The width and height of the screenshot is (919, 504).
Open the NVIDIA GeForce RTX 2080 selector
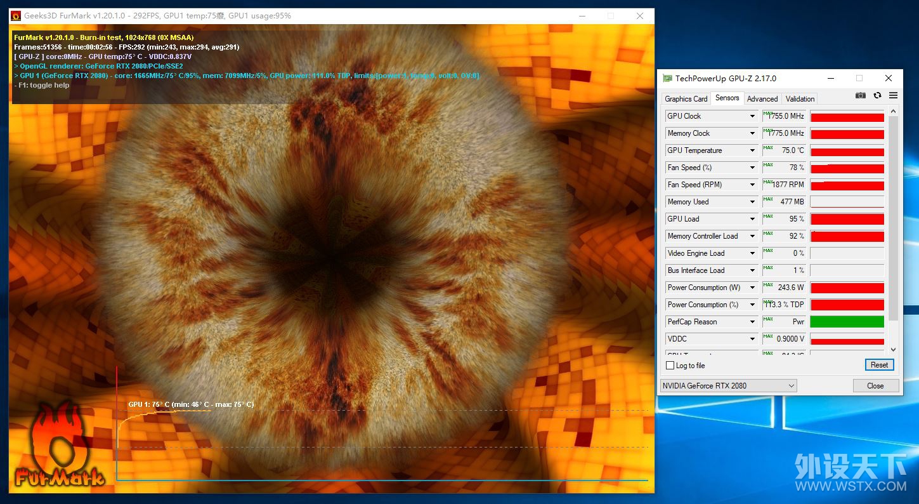coord(728,386)
